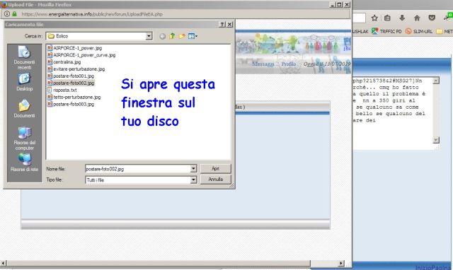Expand the Nome file dropdown arrow
The height and width of the screenshot is (270, 453).
point(193,169)
